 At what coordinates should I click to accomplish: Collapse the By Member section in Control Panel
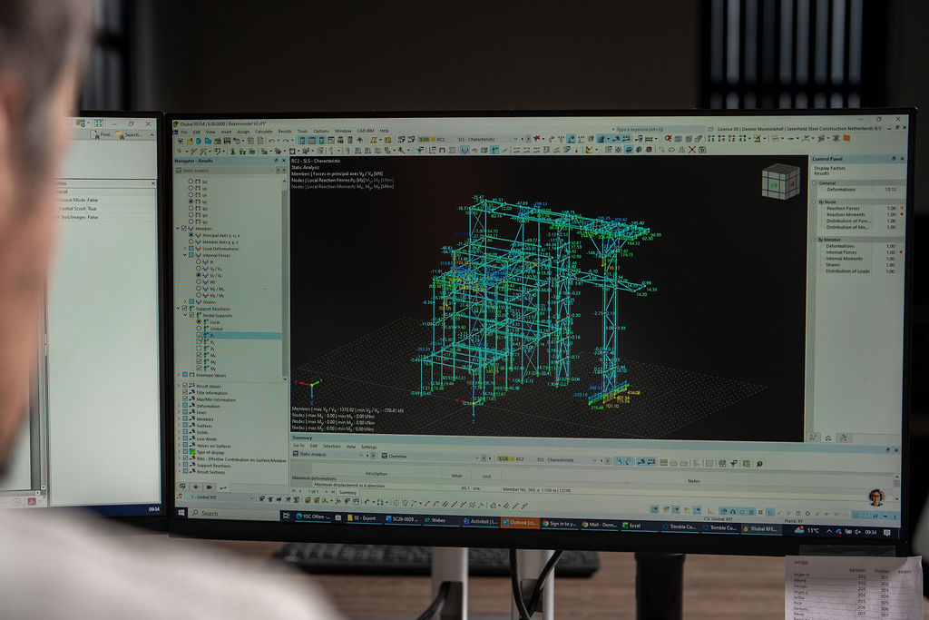tap(814, 240)
